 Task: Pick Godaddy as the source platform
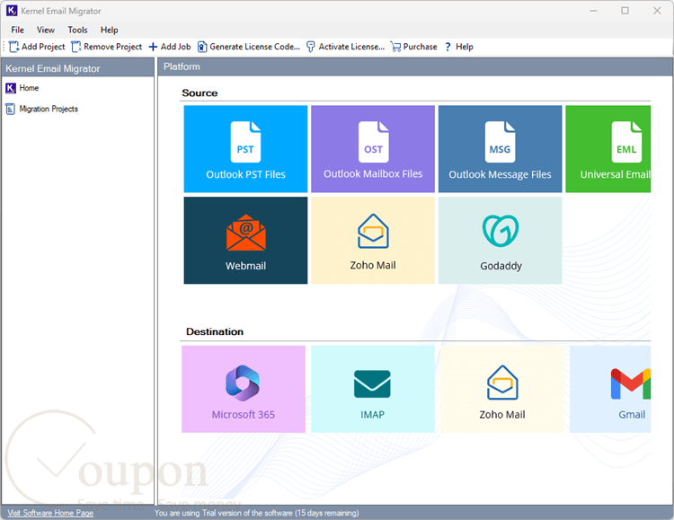[500, 240]
